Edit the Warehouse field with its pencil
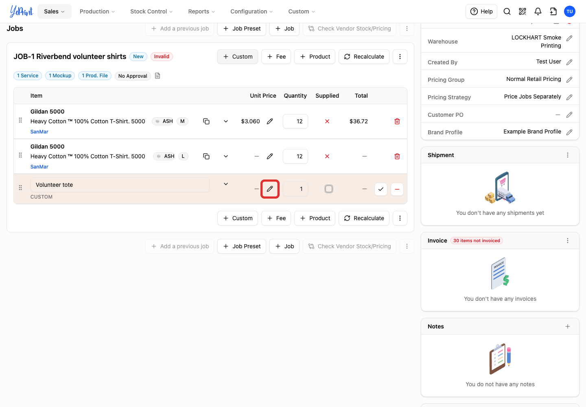This screenshot has width=586, height=407. click(569, 38)
